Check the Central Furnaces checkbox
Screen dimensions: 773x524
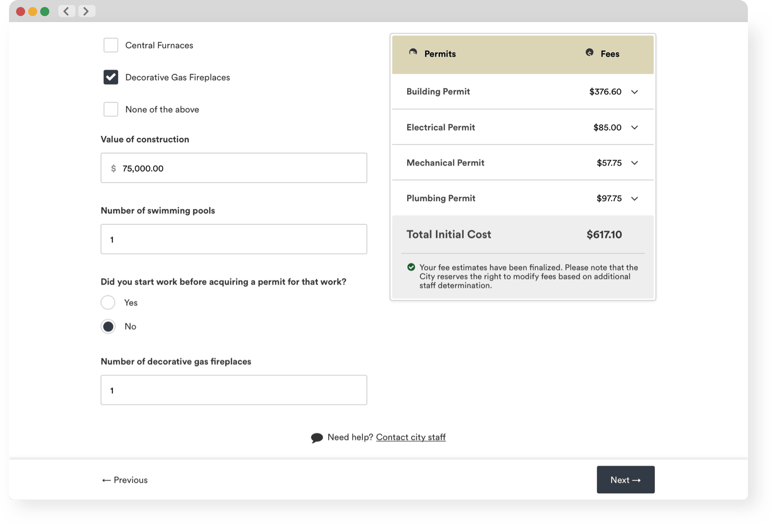[x=111, y=45]
